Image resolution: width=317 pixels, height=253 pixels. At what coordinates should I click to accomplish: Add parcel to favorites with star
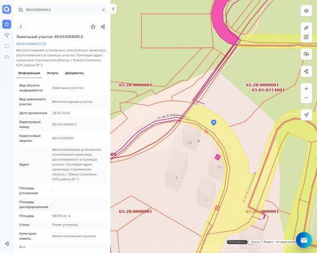point(93,26)
